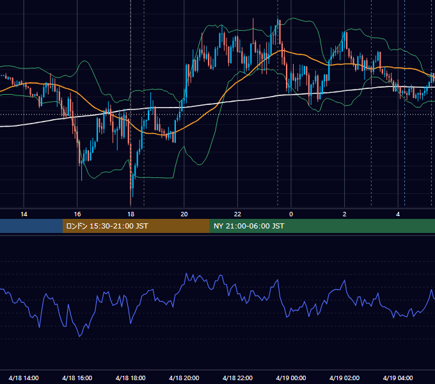435x384 pixels.
Task: Click the 22 hour label on chart axis
Action: [237, 214]
